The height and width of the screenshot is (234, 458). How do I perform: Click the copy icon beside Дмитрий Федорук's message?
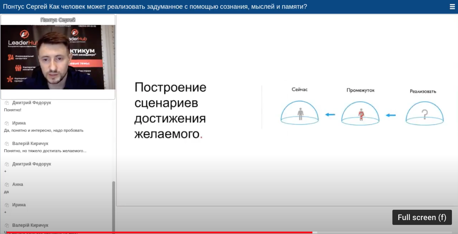(x=6, y=102)
